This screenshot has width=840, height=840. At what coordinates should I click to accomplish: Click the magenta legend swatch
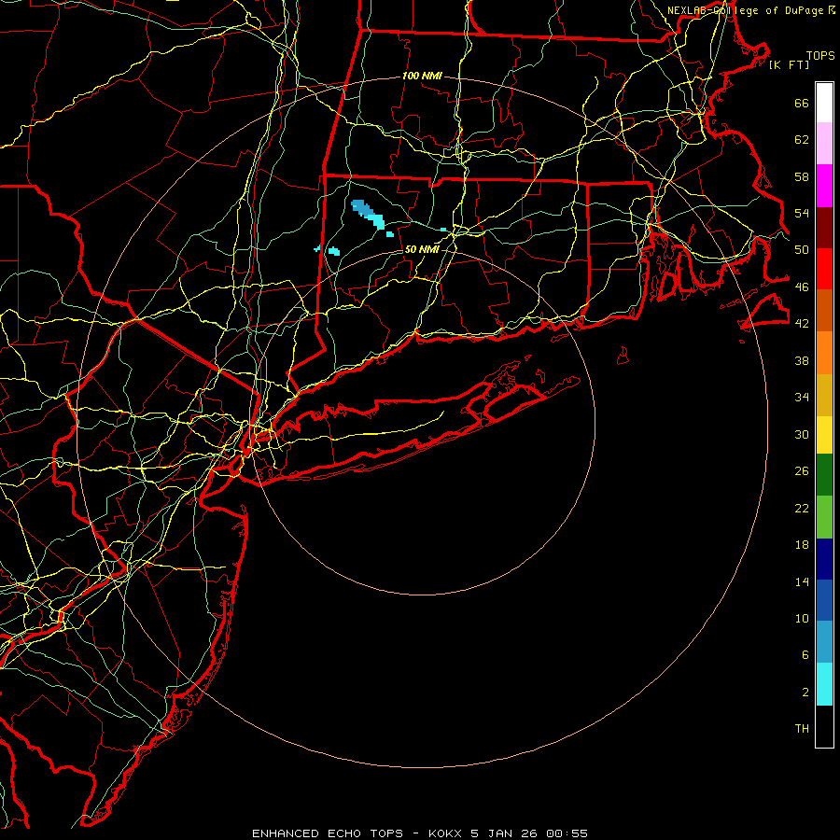(x=824, y=186)
